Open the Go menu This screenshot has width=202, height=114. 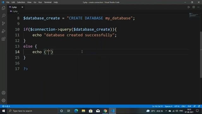35,2
